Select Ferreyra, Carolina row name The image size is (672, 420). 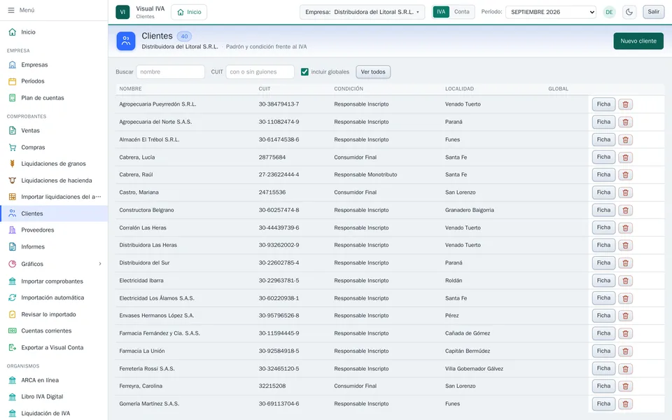(141, 386)
